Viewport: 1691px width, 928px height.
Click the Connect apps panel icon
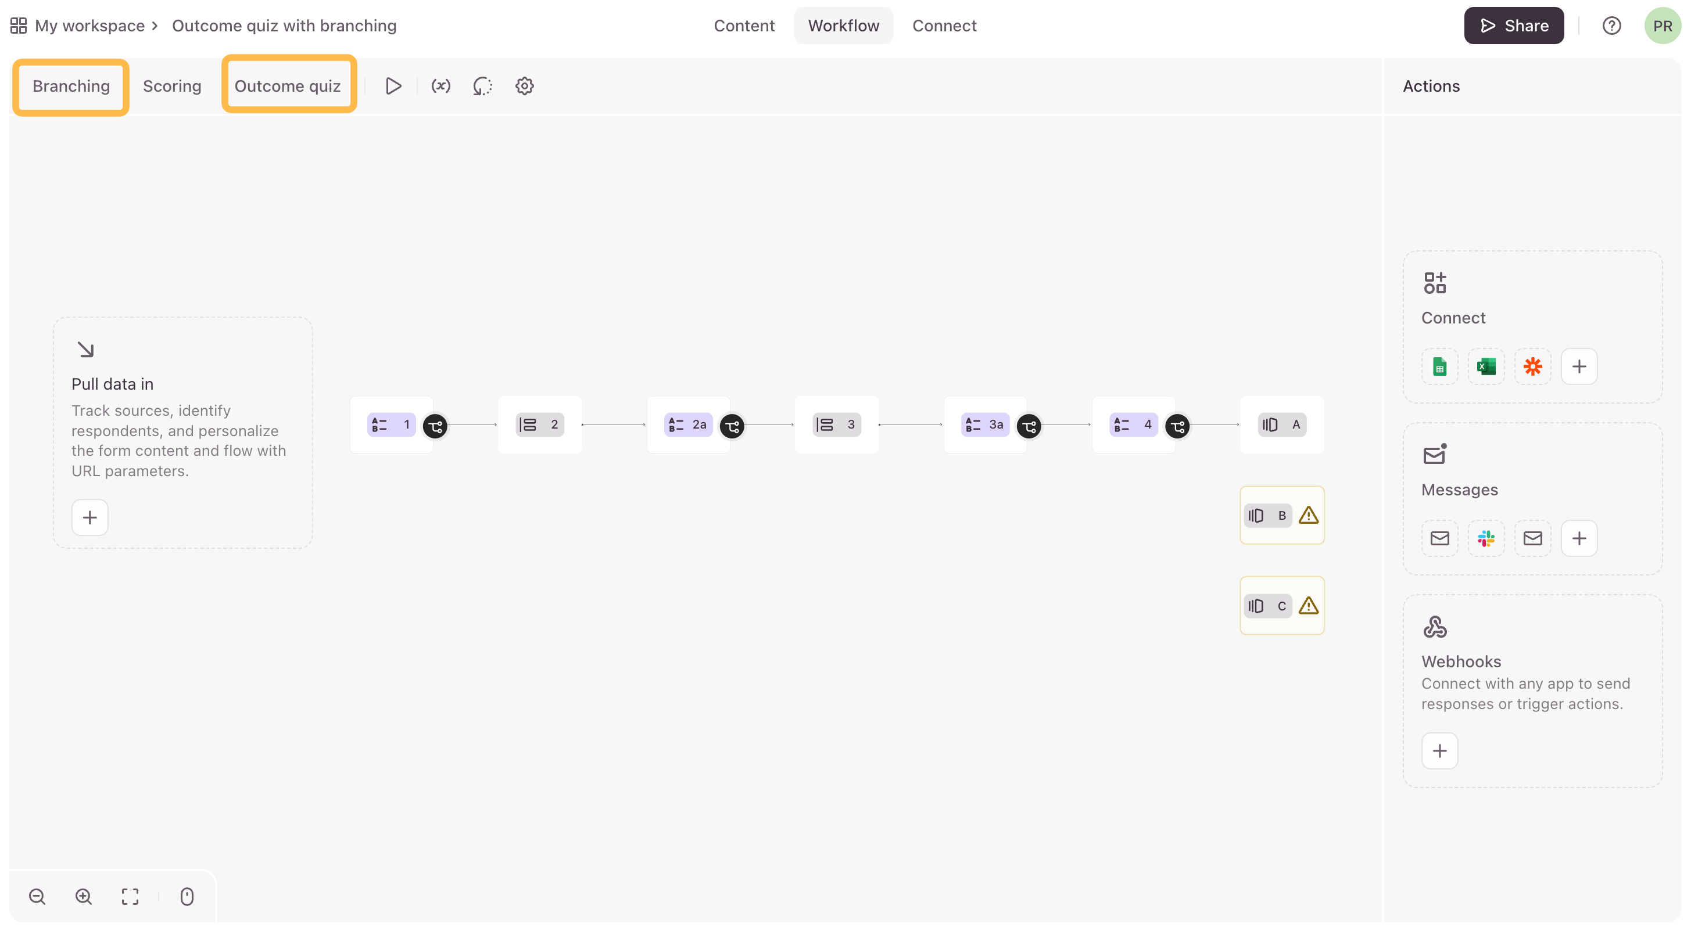[x=1434, y=283]
